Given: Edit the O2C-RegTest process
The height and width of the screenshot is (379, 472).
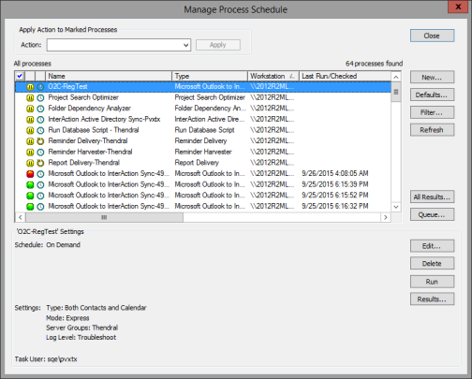Looking at the screenshot, I should tap(432, 246).
